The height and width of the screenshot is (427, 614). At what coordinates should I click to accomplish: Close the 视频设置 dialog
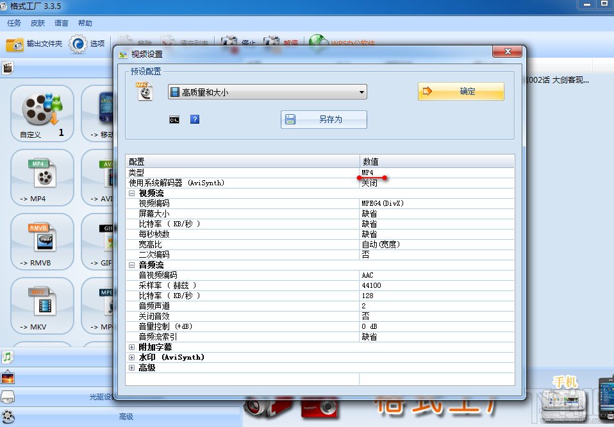coord(507,51)
